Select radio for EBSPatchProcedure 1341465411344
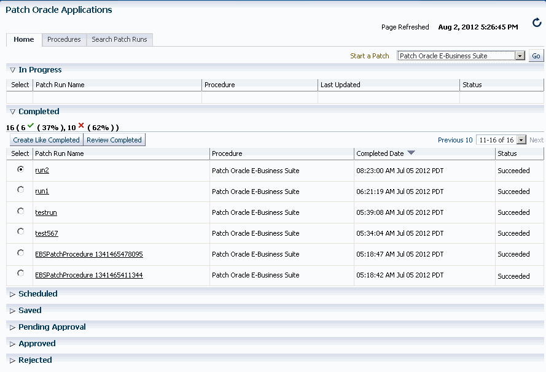The image size is (546, 372). 20,273
